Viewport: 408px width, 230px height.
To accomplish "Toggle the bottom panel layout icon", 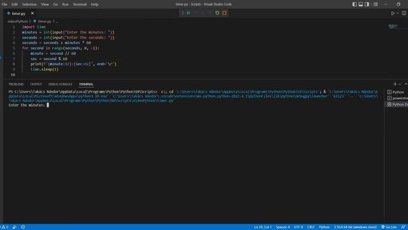I will [x=361, y=4].
